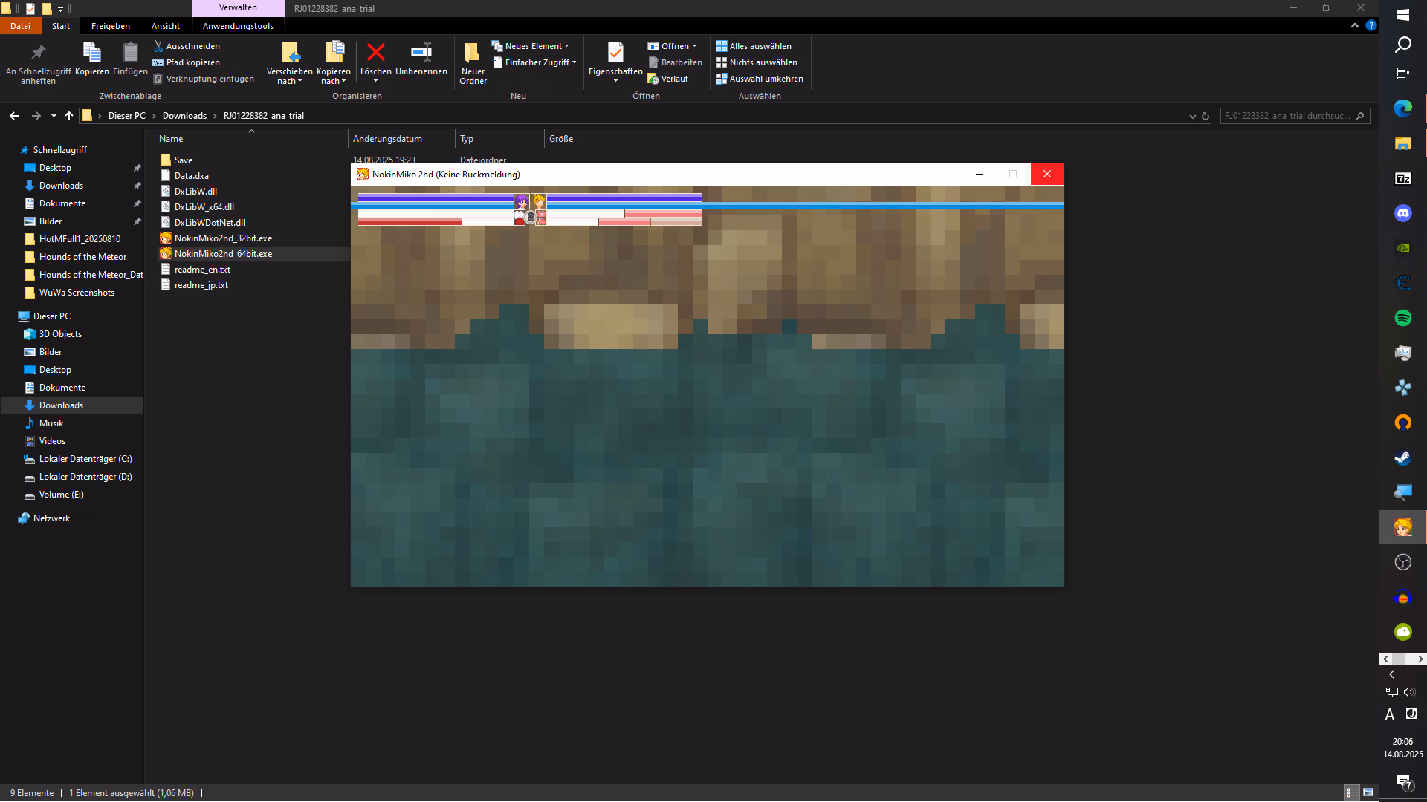Click the folder search input field
The image size is (1427, 802).
pos(1287,116)
